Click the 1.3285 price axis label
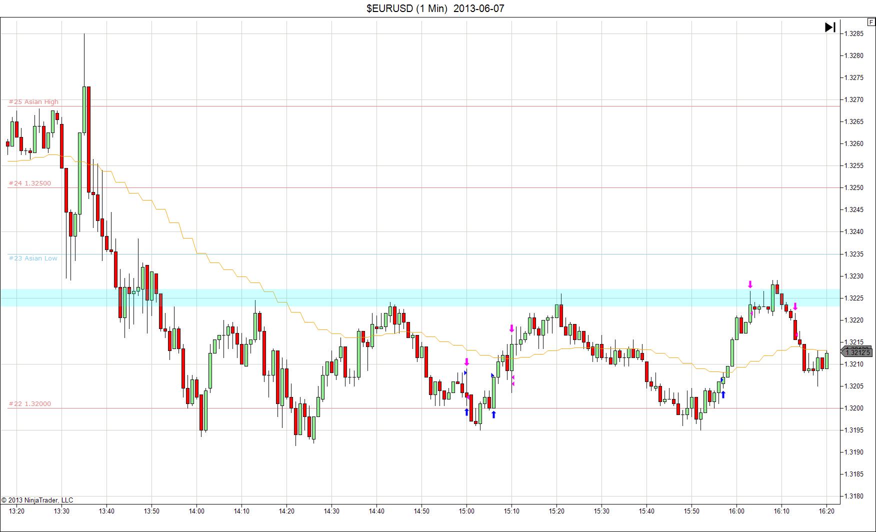The image size is (876, 532). coord(853,34)
